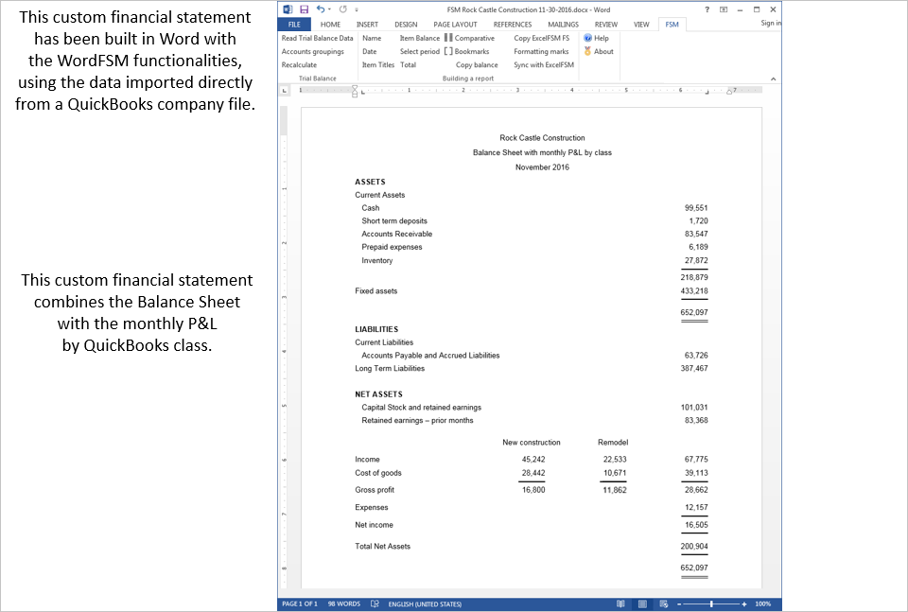Viewport: 908px width, 612px height.
Task: Click the zoom slider handle
Action: (711, 603)
